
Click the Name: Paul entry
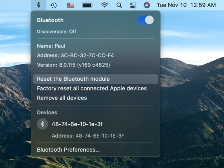tap(51, 46)
